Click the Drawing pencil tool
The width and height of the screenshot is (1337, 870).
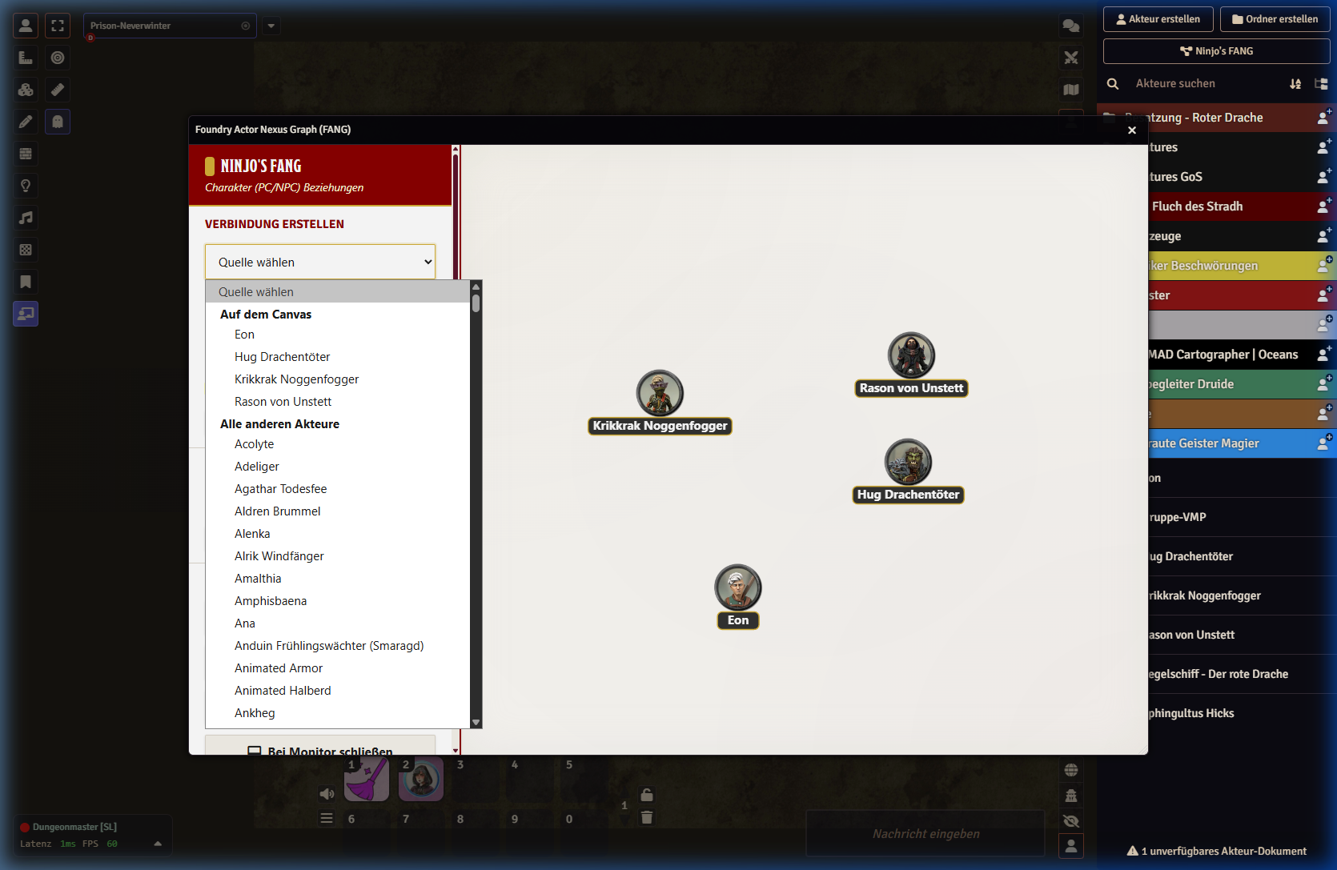coord(26,122)
